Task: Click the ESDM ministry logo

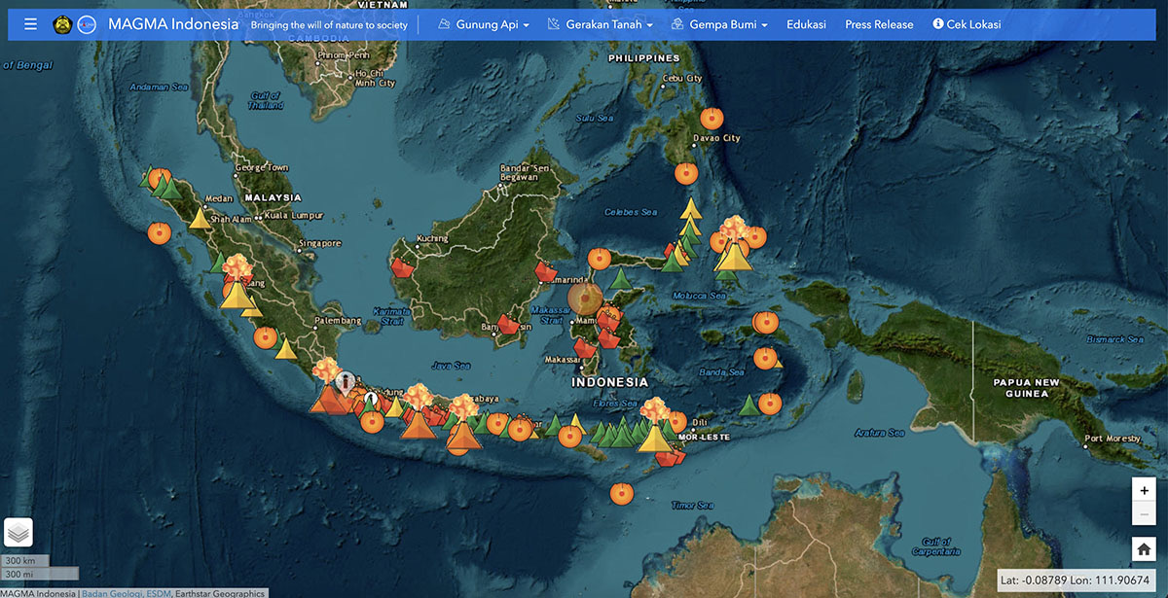Action: [x=62, y=24]
